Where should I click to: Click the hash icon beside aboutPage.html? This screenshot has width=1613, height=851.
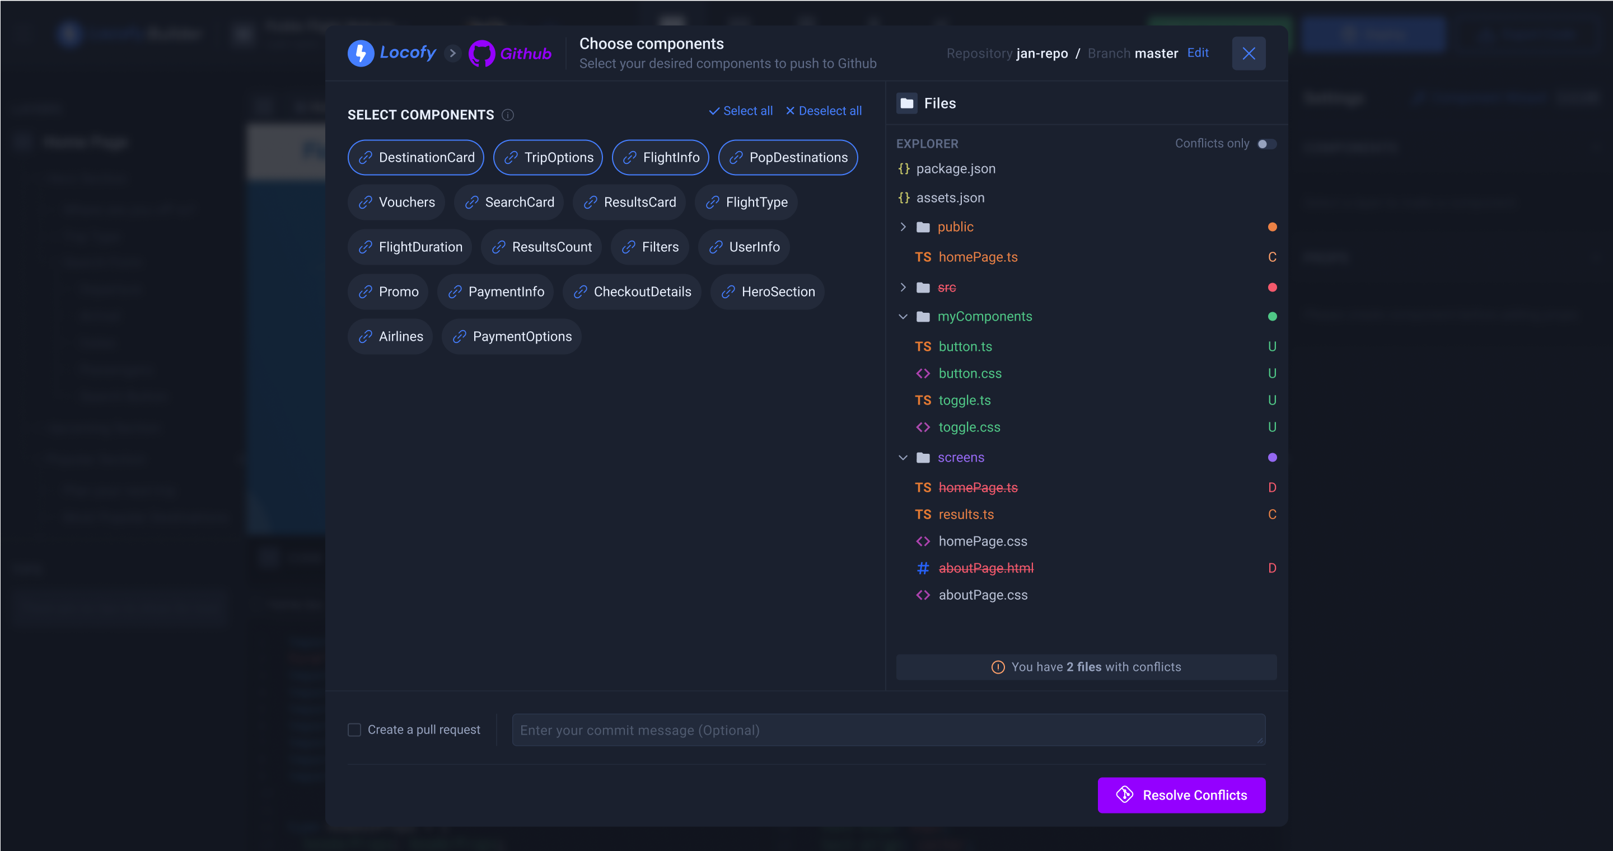tap(923, 568)
